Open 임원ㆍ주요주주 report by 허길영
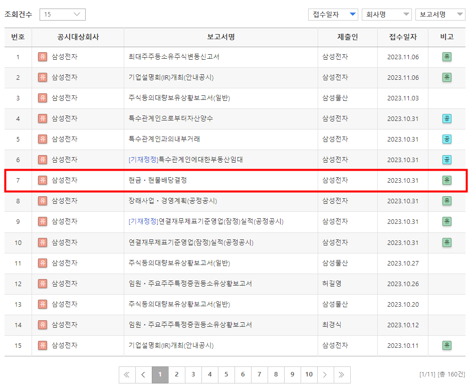 click(x=190, y=284)
